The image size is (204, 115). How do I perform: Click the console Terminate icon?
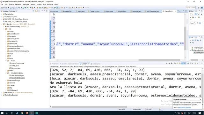[x=167, y=64]
